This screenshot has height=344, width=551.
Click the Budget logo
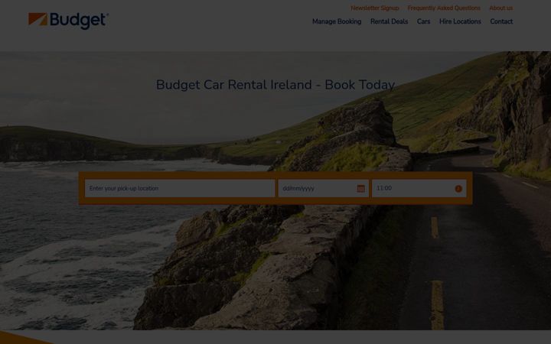click(69, 21)
